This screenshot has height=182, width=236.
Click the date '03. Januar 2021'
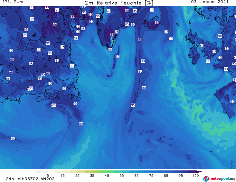[x=210, y=2]
